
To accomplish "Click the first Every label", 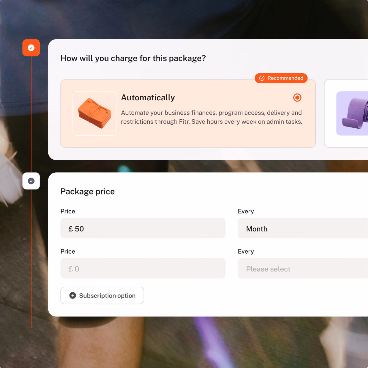I will click(x=246, y=211).
